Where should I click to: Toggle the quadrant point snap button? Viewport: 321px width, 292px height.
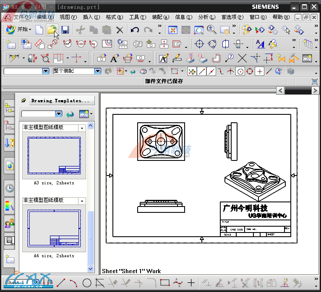pos(250,71)
